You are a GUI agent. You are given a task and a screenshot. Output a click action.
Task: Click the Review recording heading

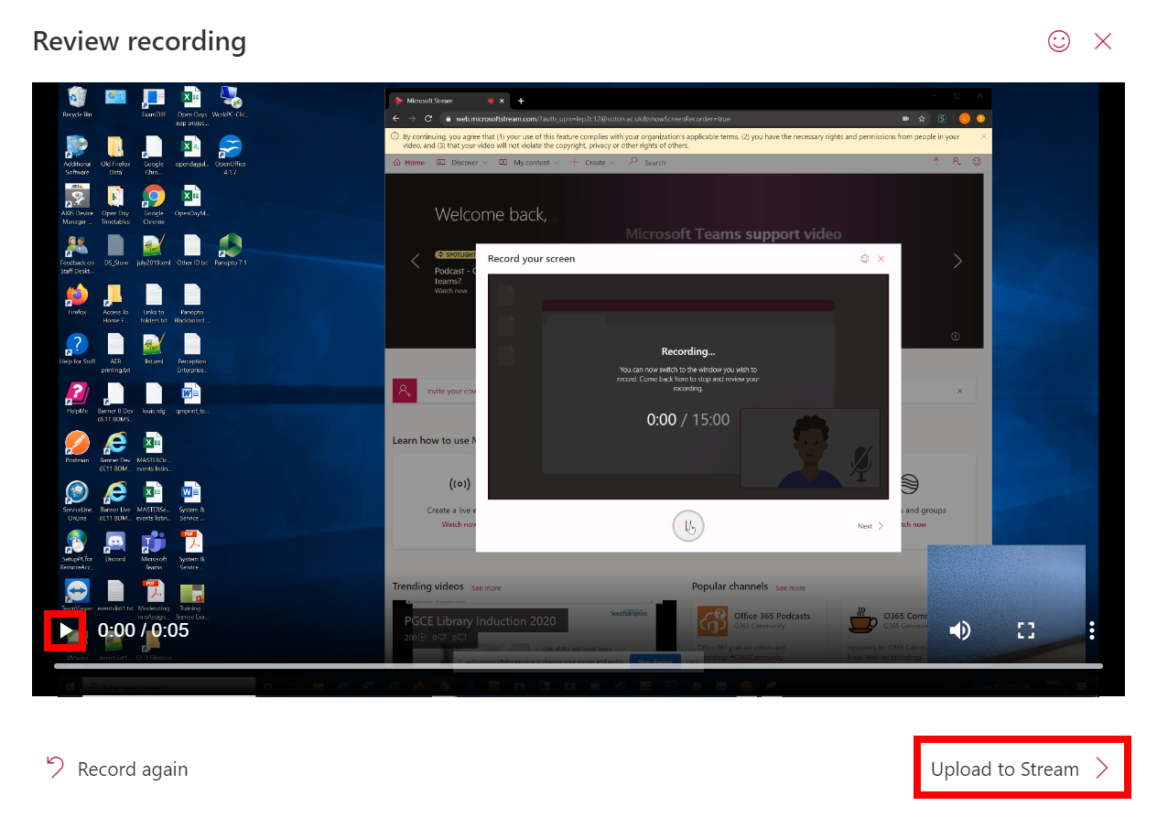(x=139, y=41)
